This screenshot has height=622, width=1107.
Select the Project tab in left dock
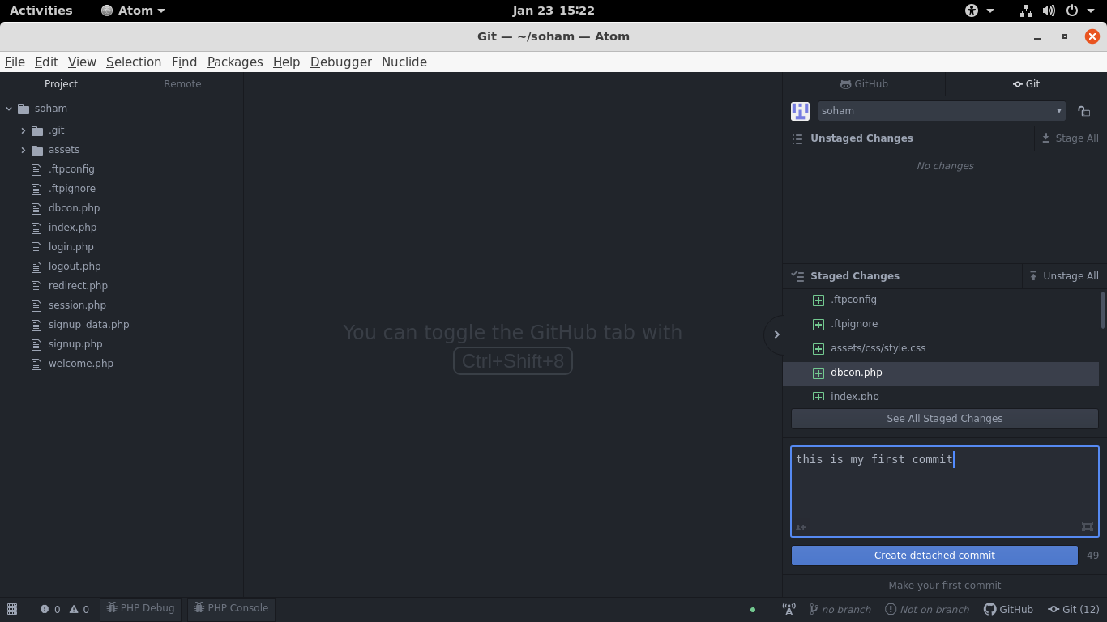pyautogui.click(x=61, y=84)
